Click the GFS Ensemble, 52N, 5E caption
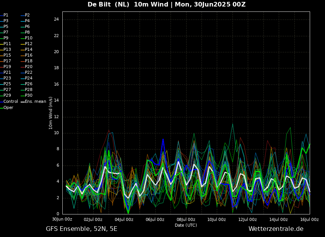This screenshot has height=237, width=325. coord(81,229)
